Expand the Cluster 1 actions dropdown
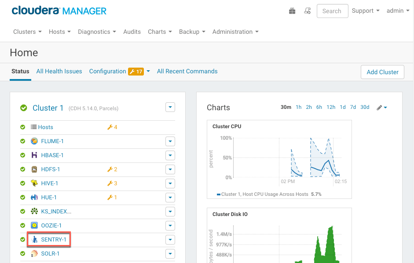 (170, 108)
